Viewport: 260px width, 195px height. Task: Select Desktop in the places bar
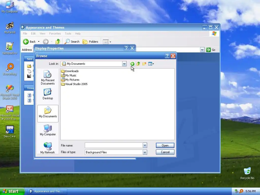48,94
